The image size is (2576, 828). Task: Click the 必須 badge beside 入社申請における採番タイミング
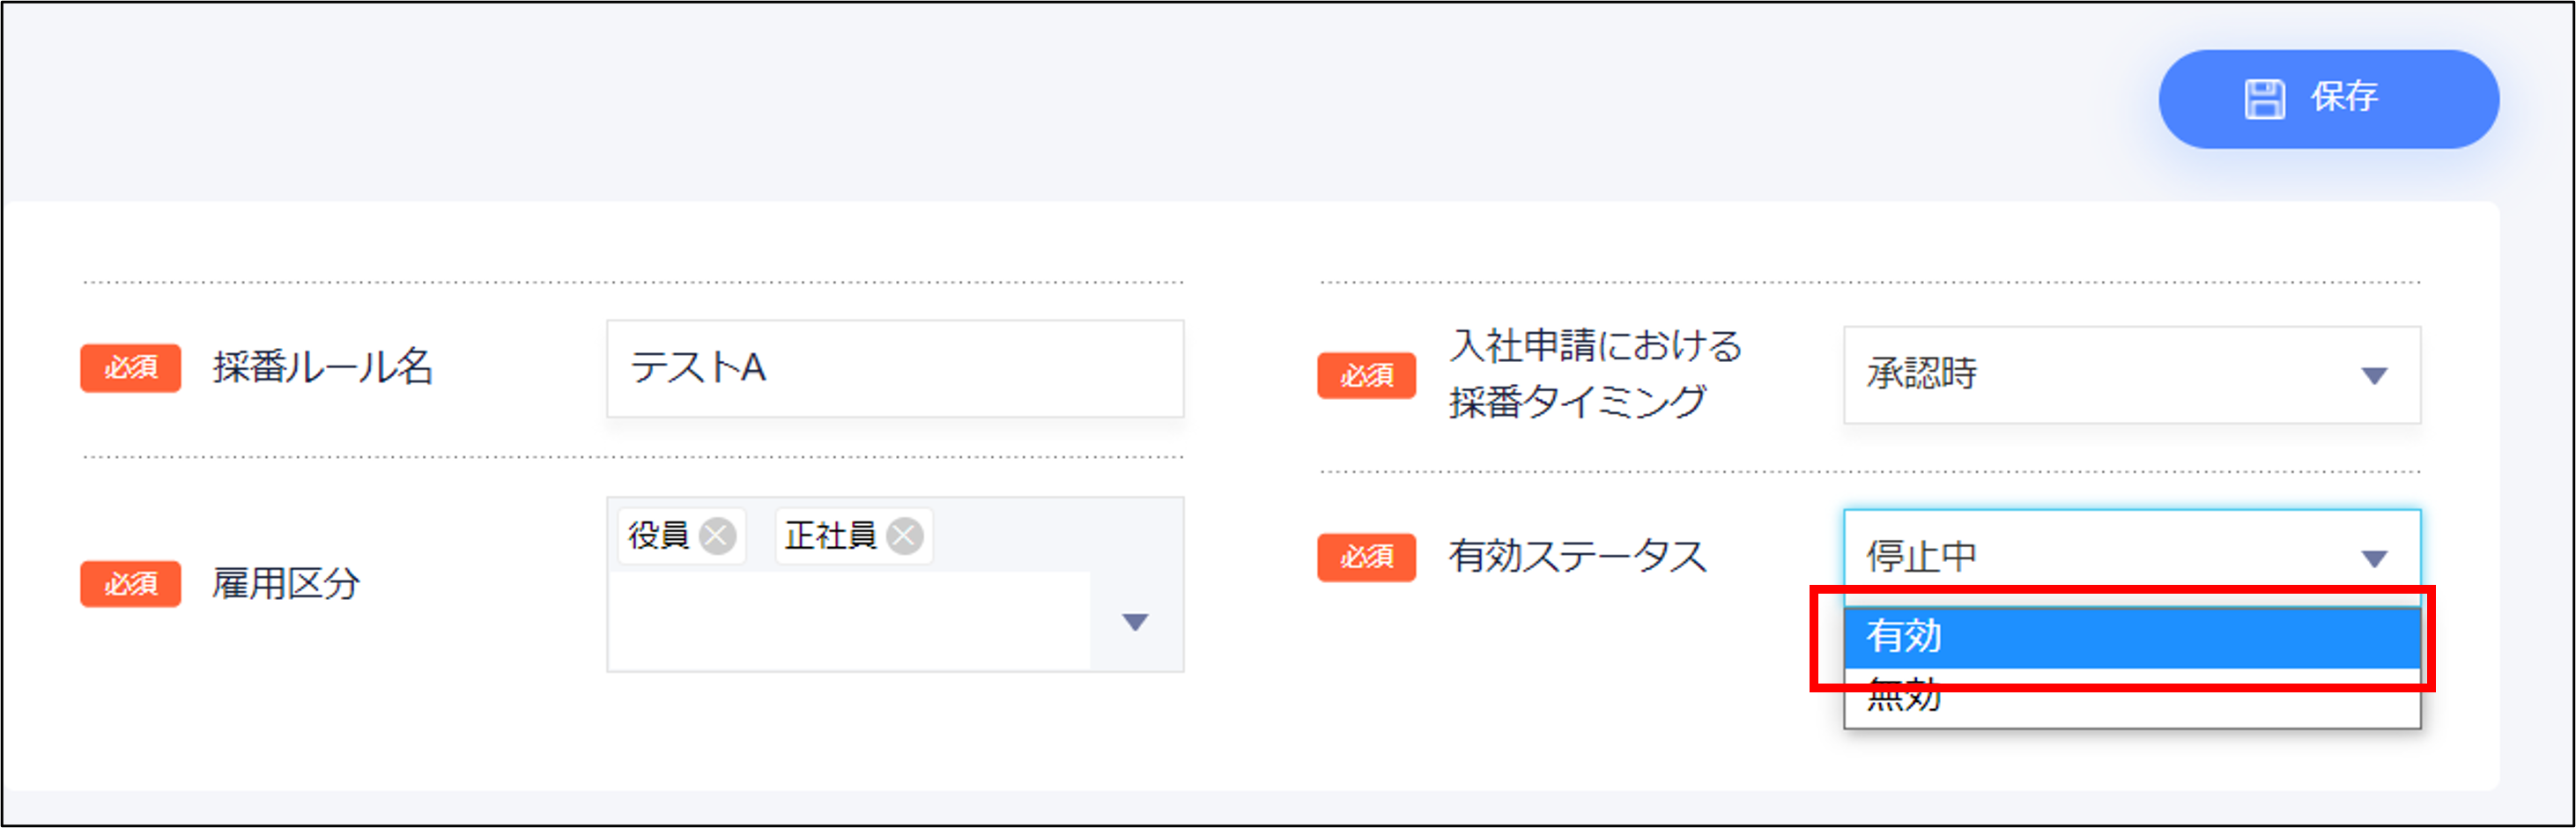point(1366,375)
